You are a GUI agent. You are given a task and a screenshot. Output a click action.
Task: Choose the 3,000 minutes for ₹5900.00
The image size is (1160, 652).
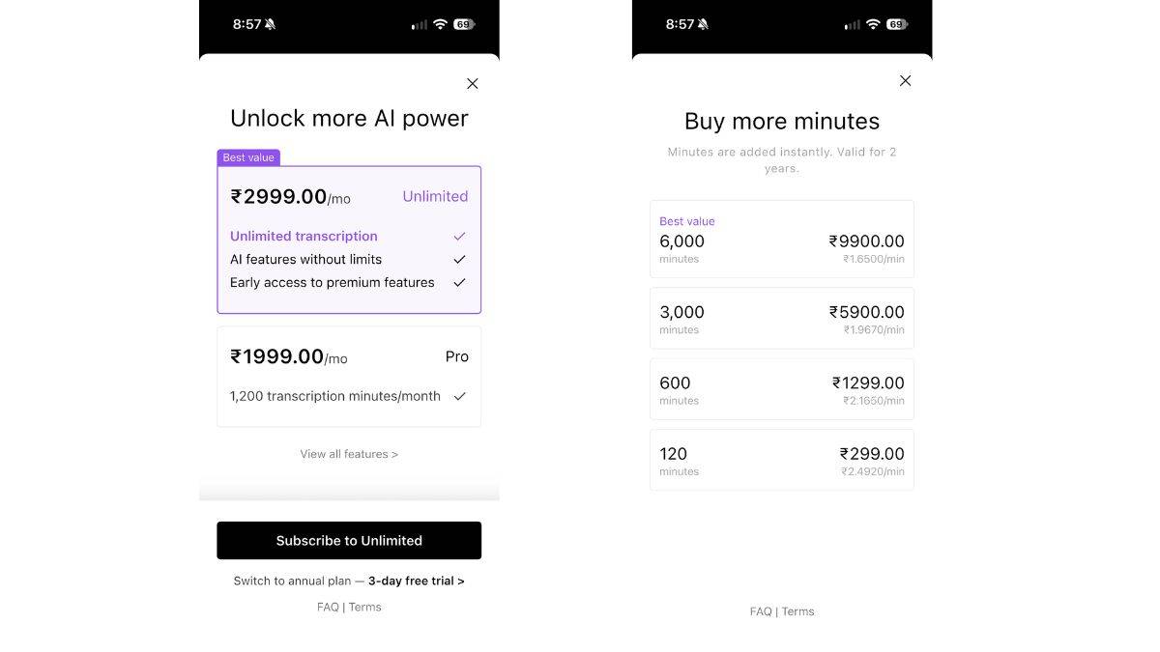point(782,318)
